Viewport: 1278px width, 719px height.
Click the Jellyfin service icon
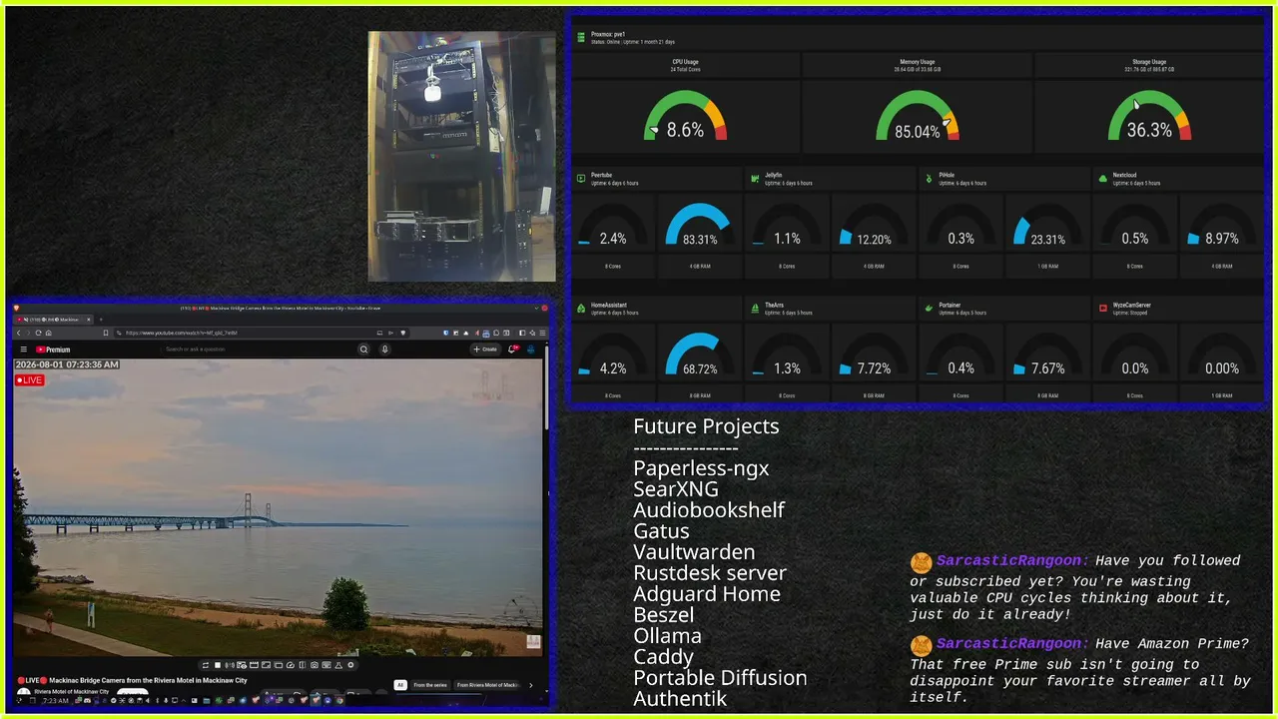pos(754,179)
